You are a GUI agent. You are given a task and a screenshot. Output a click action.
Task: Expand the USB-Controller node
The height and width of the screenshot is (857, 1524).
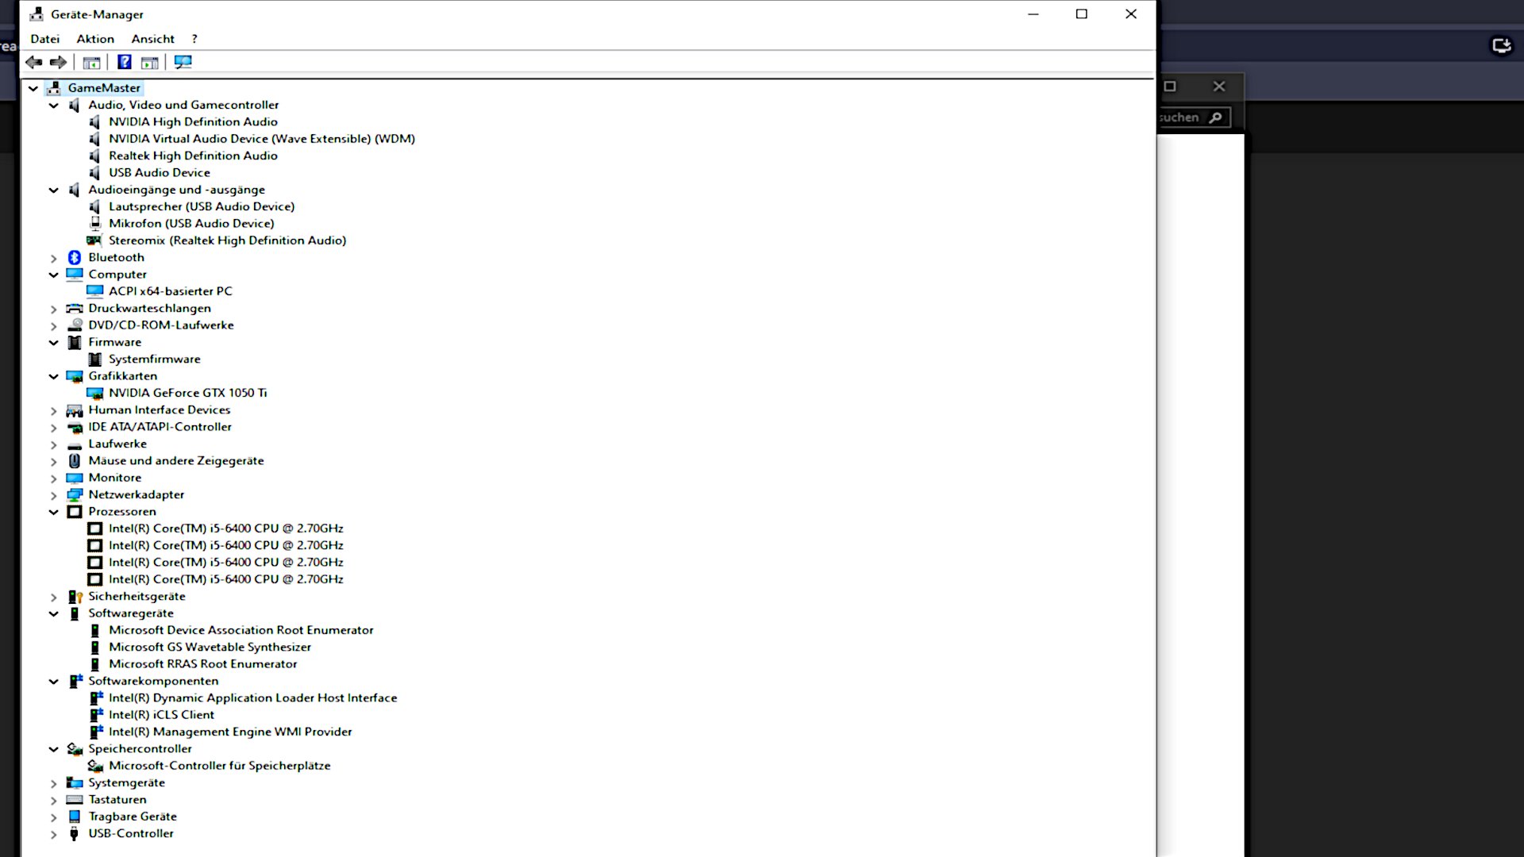(x=53, y=834)
